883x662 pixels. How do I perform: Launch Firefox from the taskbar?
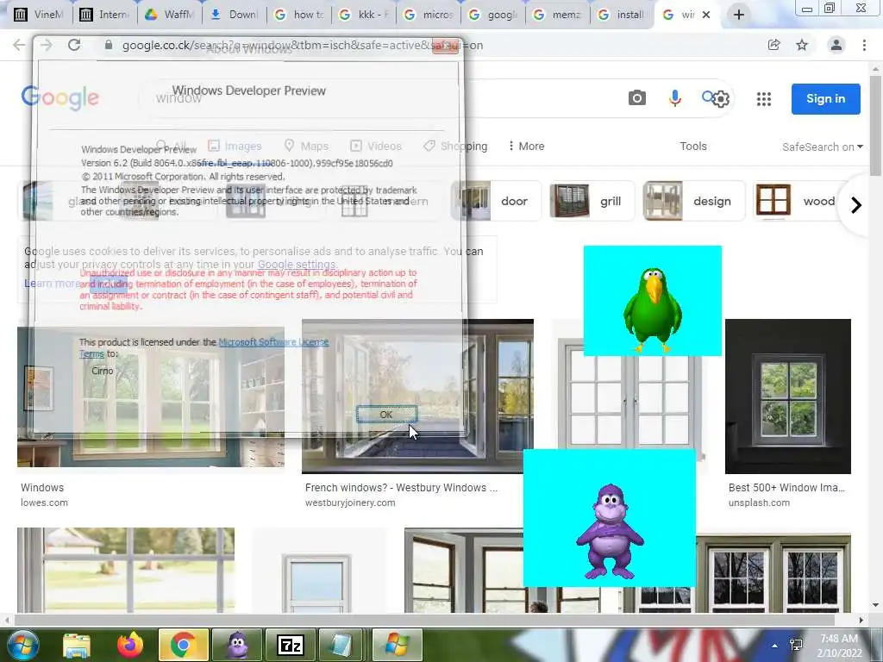(x=129, y=645)
